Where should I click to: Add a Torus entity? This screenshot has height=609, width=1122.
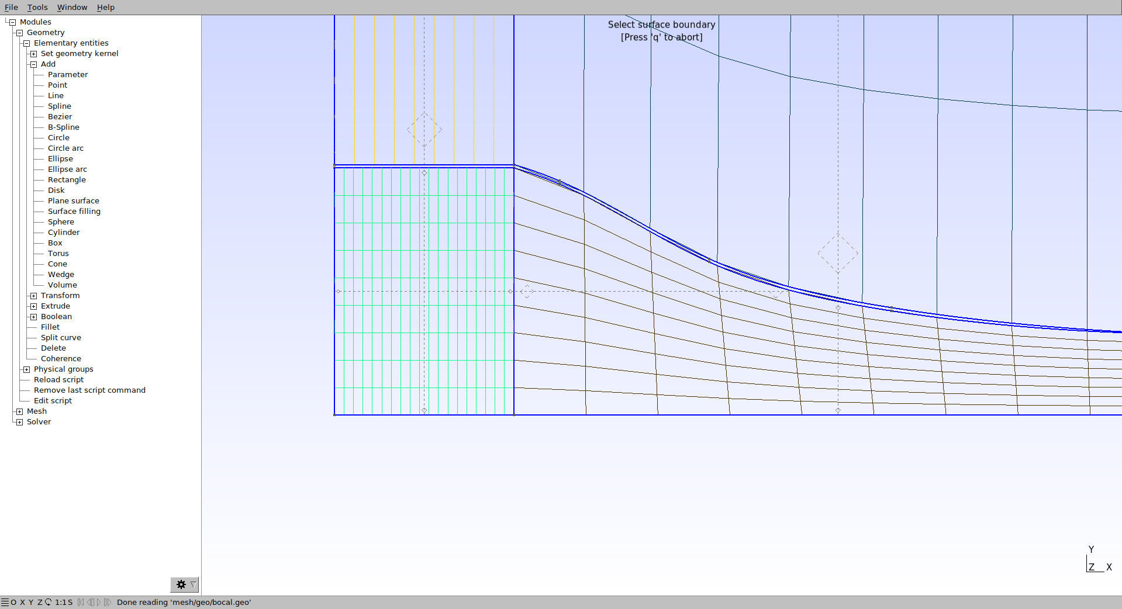coord(58,254)
